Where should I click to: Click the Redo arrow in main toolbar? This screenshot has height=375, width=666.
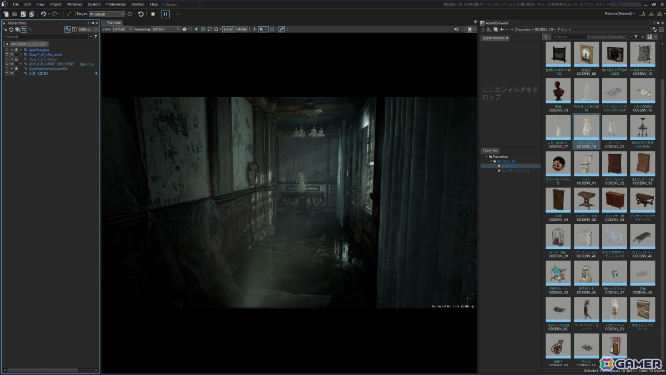tap(55, 14)
